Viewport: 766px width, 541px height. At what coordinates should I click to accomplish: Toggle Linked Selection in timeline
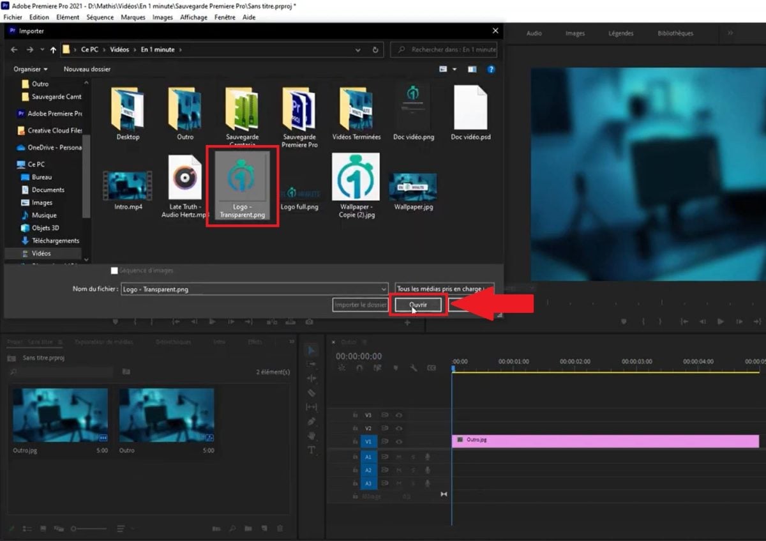tap(377, 368)
